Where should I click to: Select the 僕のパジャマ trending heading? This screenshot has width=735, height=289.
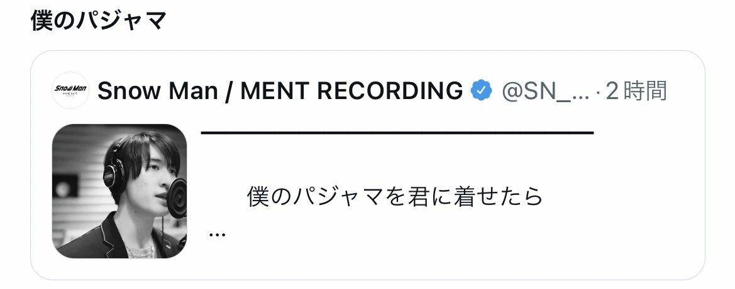coord(99,20)
